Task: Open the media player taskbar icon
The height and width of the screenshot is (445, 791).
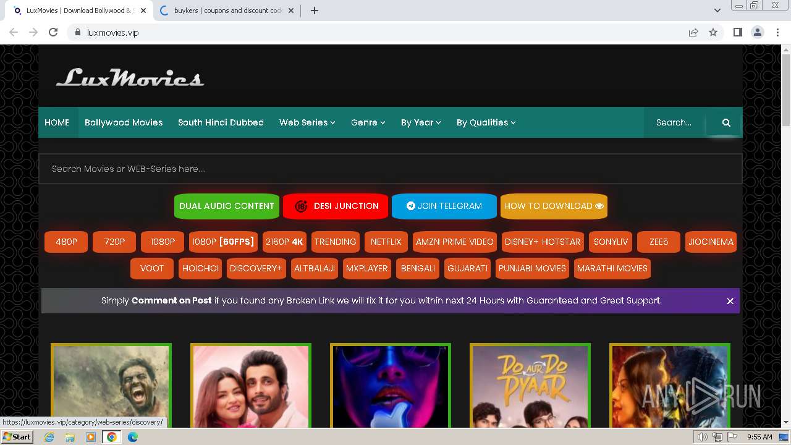Action: point(91,437)
